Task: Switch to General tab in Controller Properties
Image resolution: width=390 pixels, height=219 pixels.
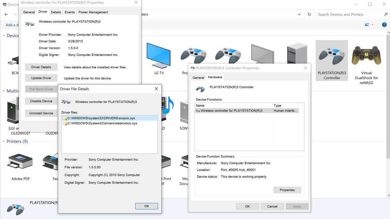Action: (x=198, y=78)
